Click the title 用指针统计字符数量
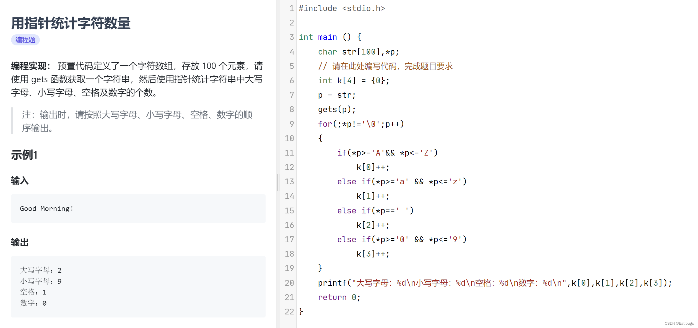This screenshot has height=328, width=698. tap(71, 23)
